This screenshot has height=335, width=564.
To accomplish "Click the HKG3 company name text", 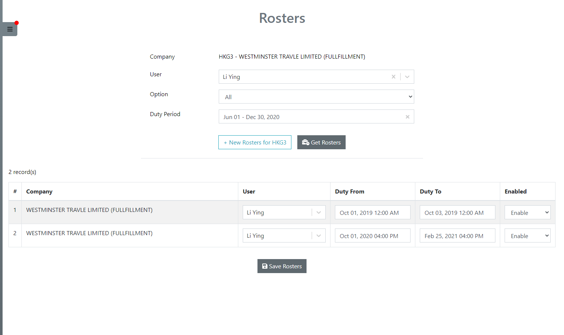I will point(292,57).
